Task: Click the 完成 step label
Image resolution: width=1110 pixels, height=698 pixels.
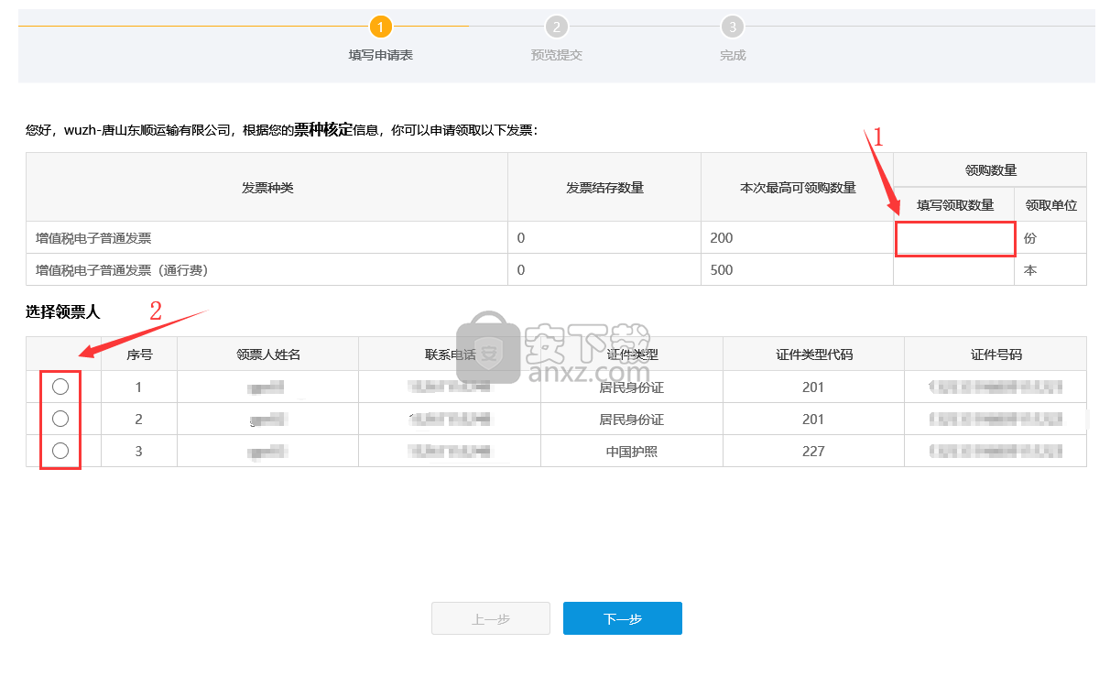Action: [733, 55]
